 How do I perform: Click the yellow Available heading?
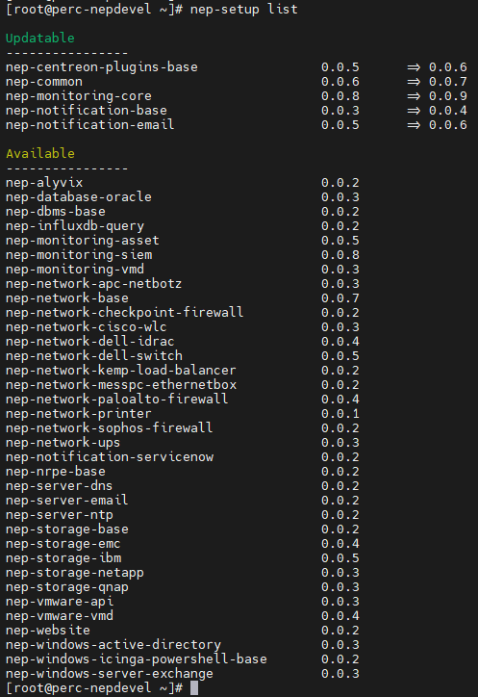click(40, 153)
